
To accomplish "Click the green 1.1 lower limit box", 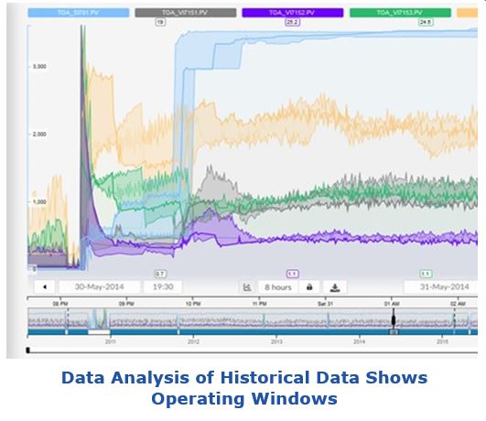I will pyautogui.click(x=426, y=274).
